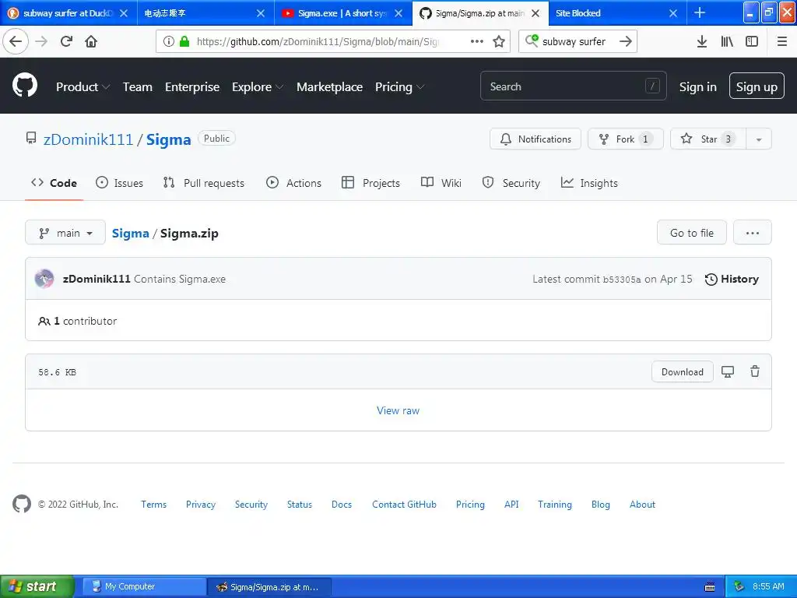Open the Firefox hamburger menu
This screenshot has width=797, height=598.
(x=782, y=41)
